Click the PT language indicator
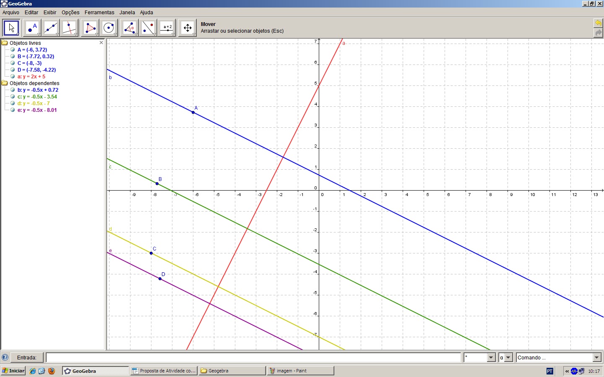Image resolution: width=604 pixels, height=377 pixels. point(550,371)
